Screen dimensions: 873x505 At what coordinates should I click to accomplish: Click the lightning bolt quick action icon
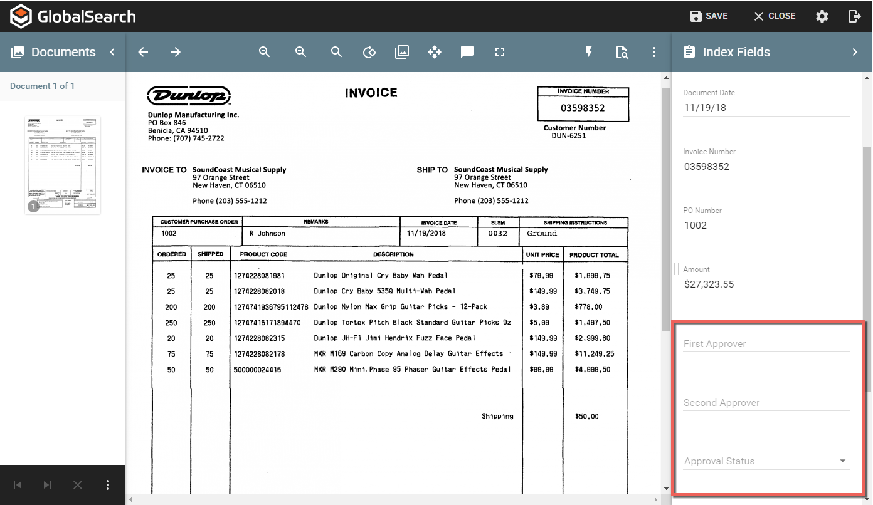tap(588, 52)
